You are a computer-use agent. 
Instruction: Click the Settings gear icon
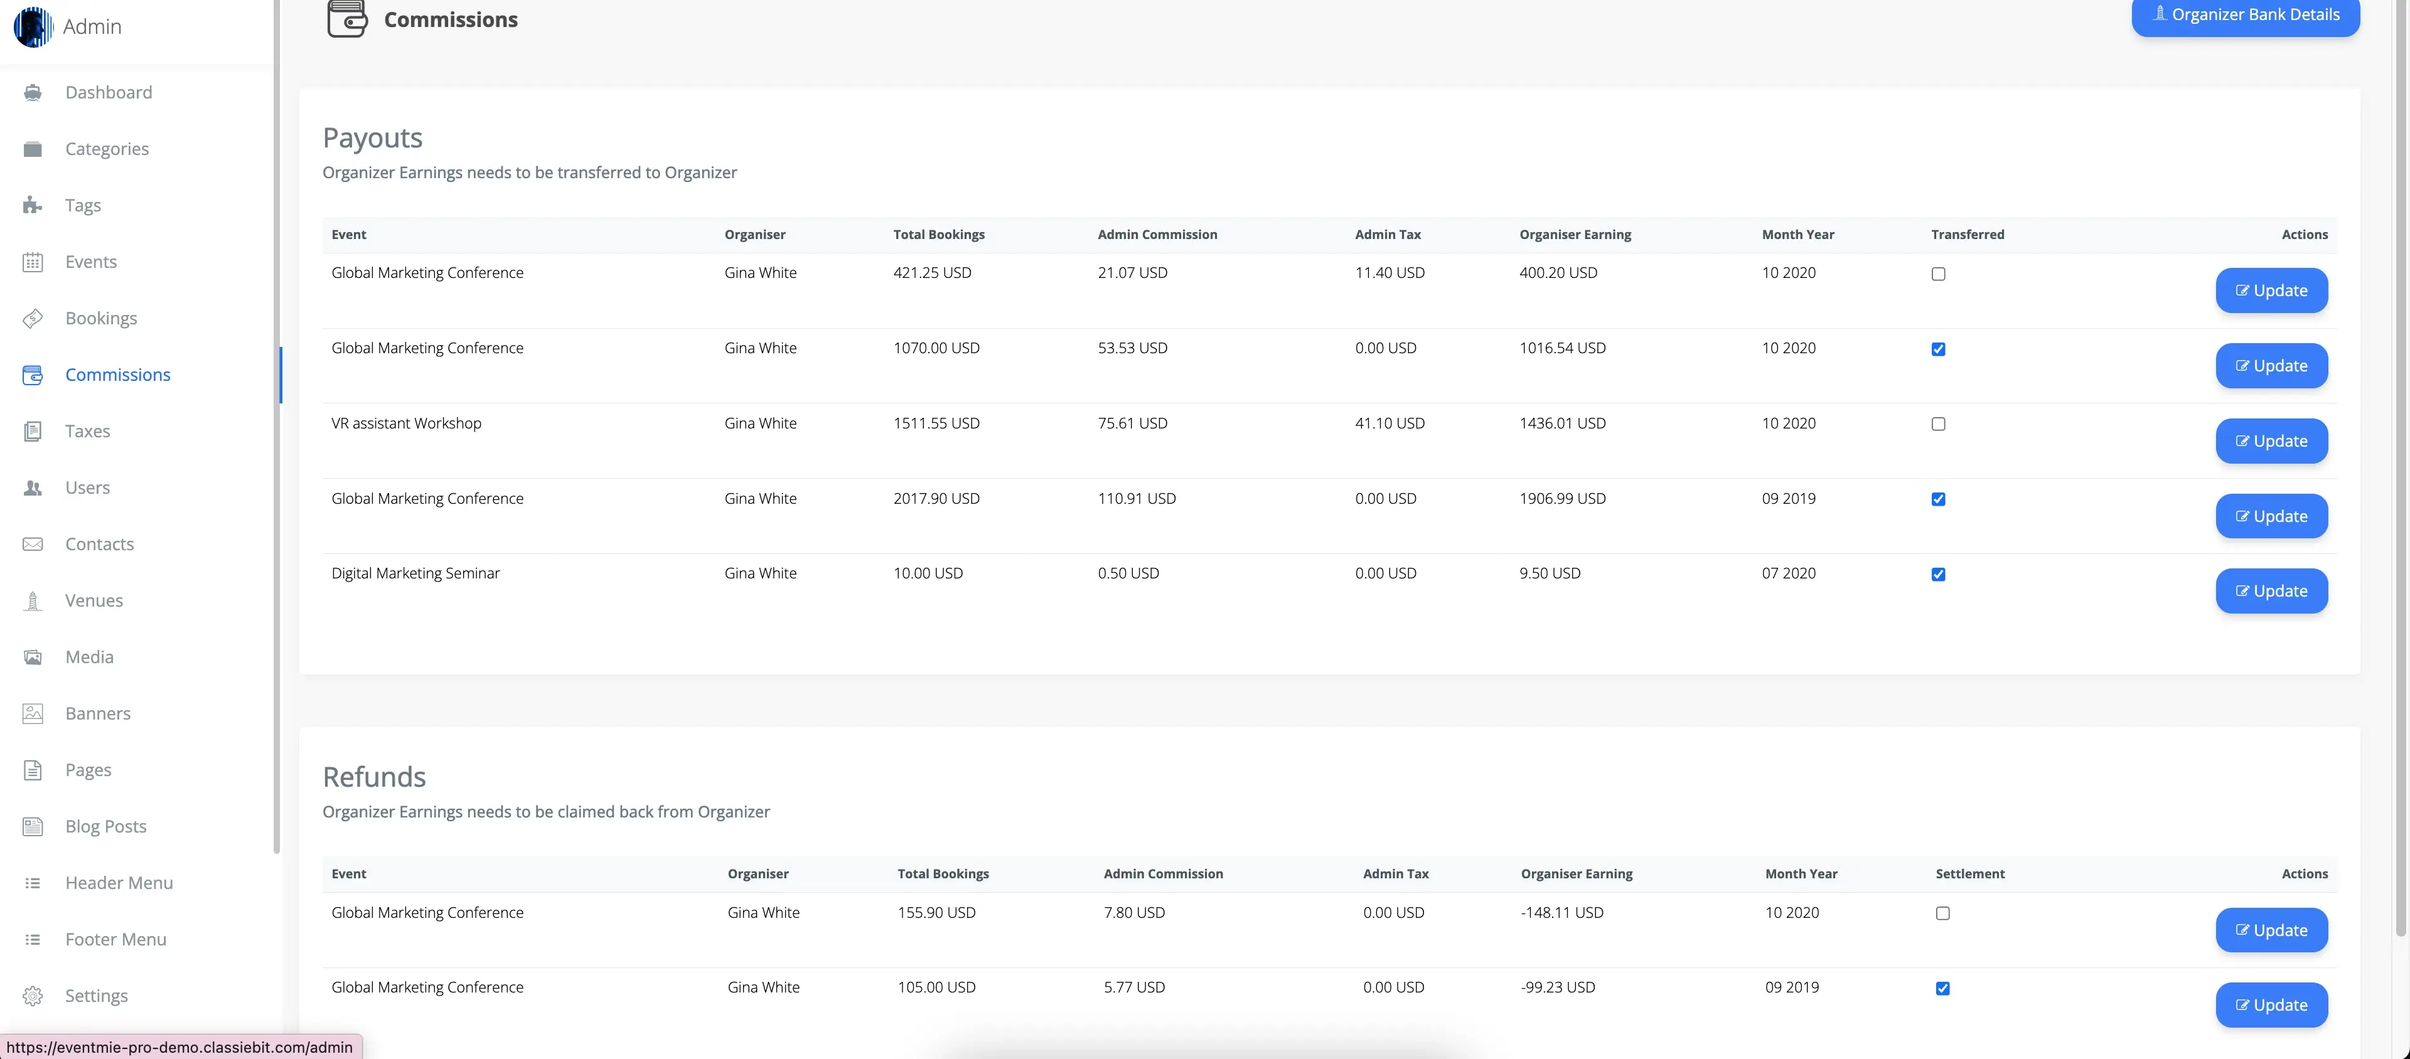click(x=33, y=996)
